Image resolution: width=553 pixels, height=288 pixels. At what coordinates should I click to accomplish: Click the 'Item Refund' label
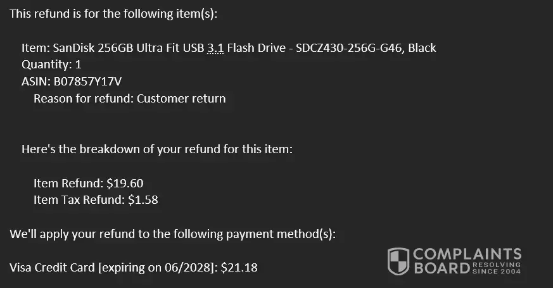click(x=68, y=184)
